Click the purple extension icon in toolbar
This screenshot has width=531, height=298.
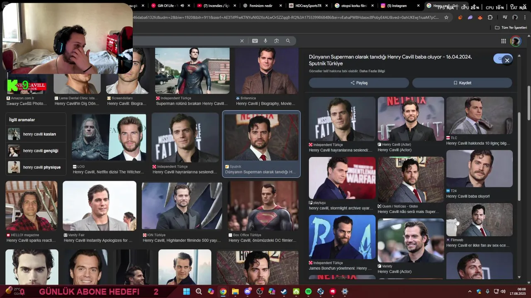[x=470, y=17]
